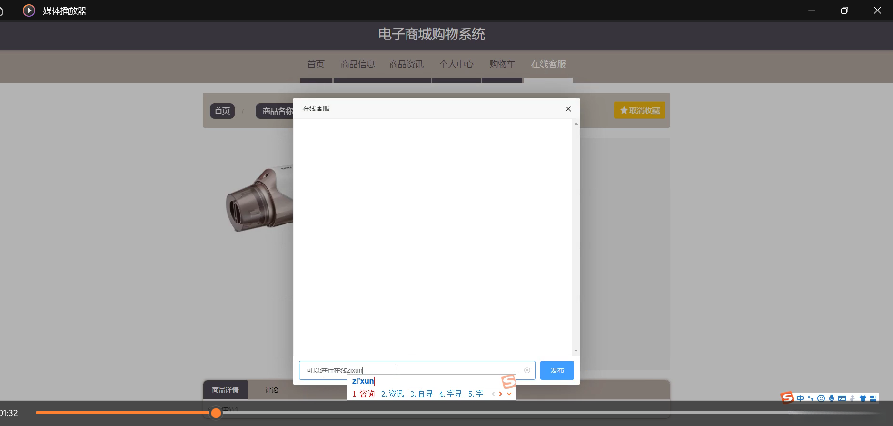
Task: Toggle punctuation mode in IME toolbar
Action: (x=811, y=398)
